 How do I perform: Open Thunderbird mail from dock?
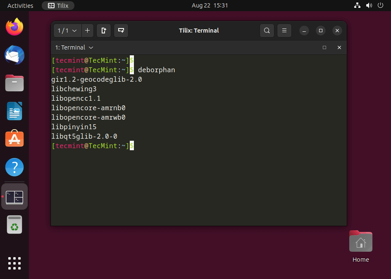pos(14,55)
